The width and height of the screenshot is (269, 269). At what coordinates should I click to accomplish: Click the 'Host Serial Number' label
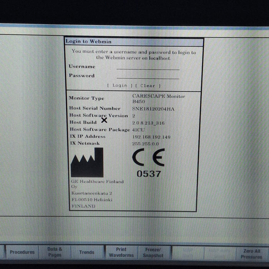click(95, 108)
